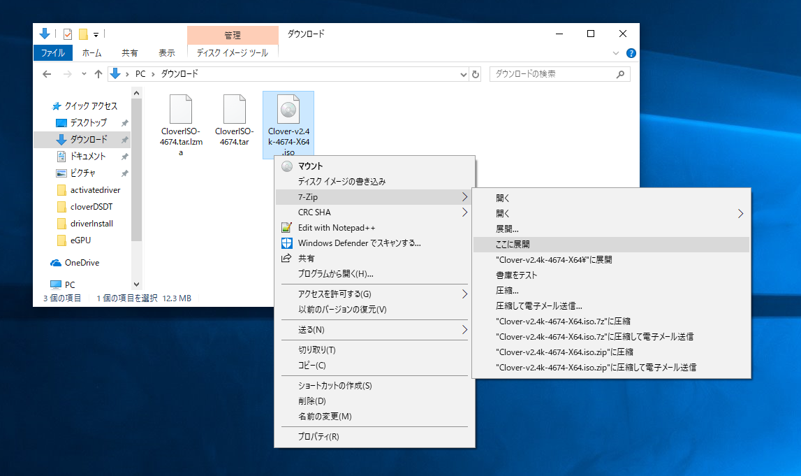Open ダウンロード in the navigation pane
The height and width of the screenshot is (476, 801).
83,140
